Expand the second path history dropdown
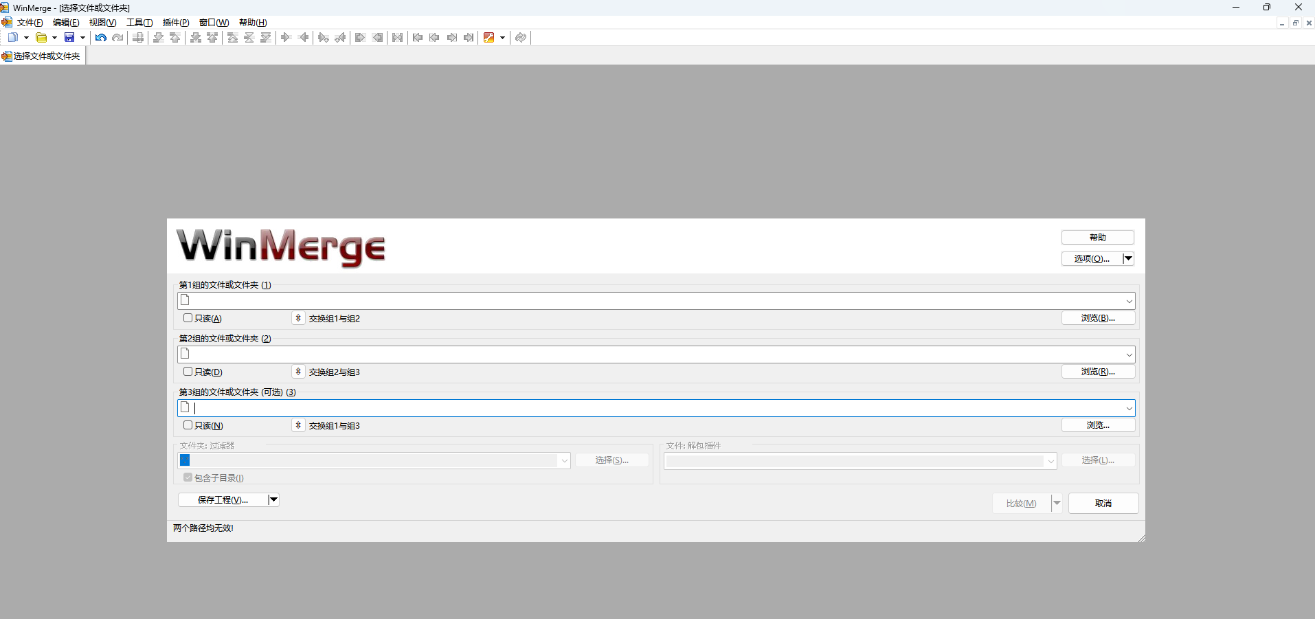Screen dimensions: 1315x619 (x=1129, y=354)
